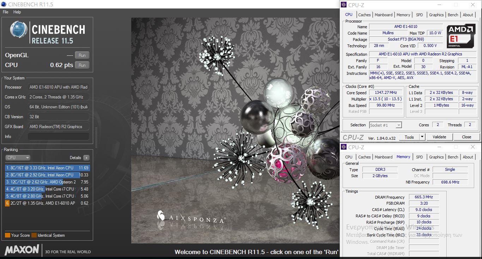
Task: Expand the Tools dropdown arrow in CPU-Z
Action: [x=422, y=137]
